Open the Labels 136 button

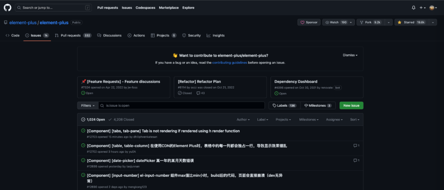click(284, 106)
